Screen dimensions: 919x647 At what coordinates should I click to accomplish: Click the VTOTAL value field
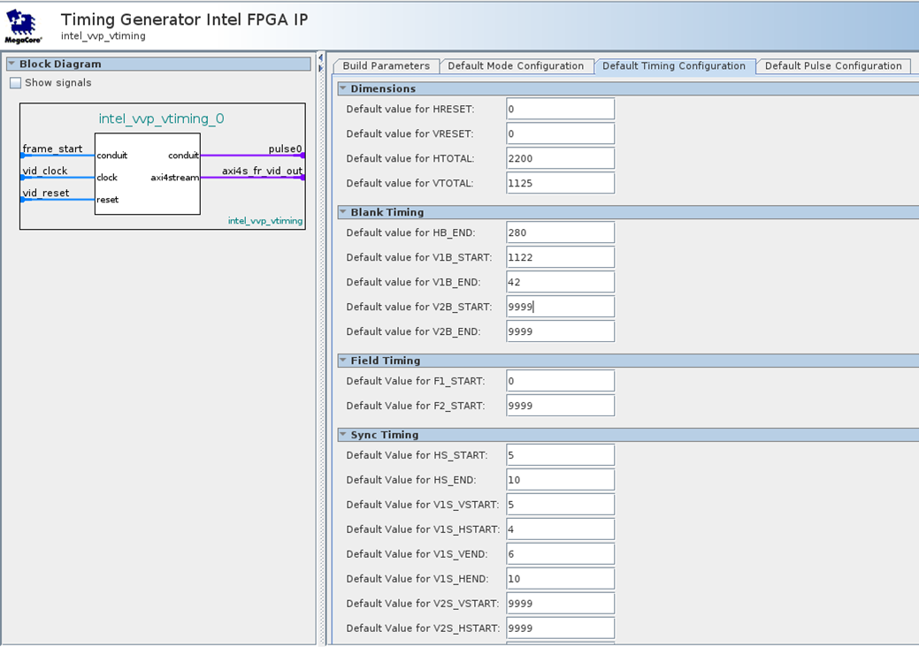(x=560, y=183)
